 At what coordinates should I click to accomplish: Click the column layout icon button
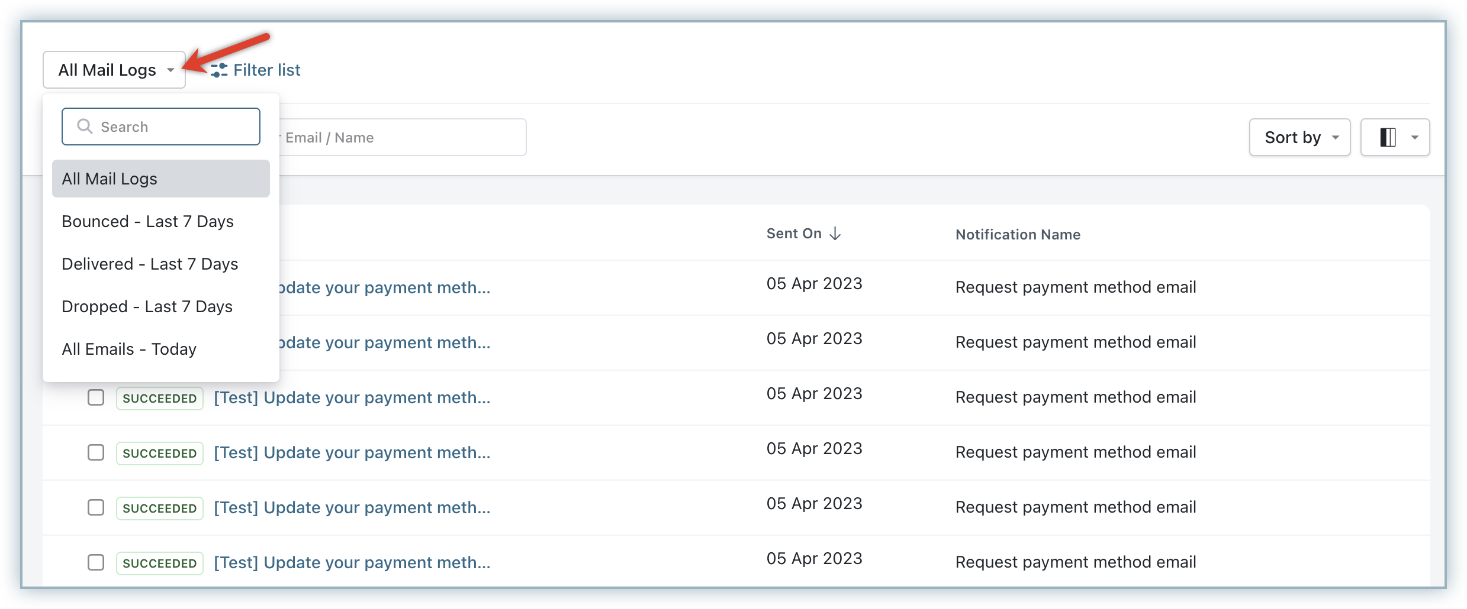coord(1388,137)
